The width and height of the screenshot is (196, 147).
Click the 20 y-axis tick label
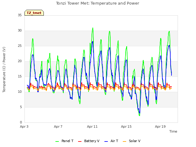pos(20,61)
